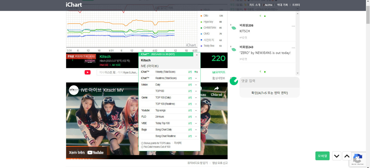370x168 pixels.
Task: Click the scroll-to-top arrow button
Action: pyautogui.click(x=347, y=156)
